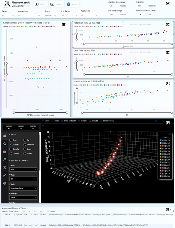Click left handle of Retention Time slider in plot C
This screenshot has height=228, width=175.
coord(84,44)
